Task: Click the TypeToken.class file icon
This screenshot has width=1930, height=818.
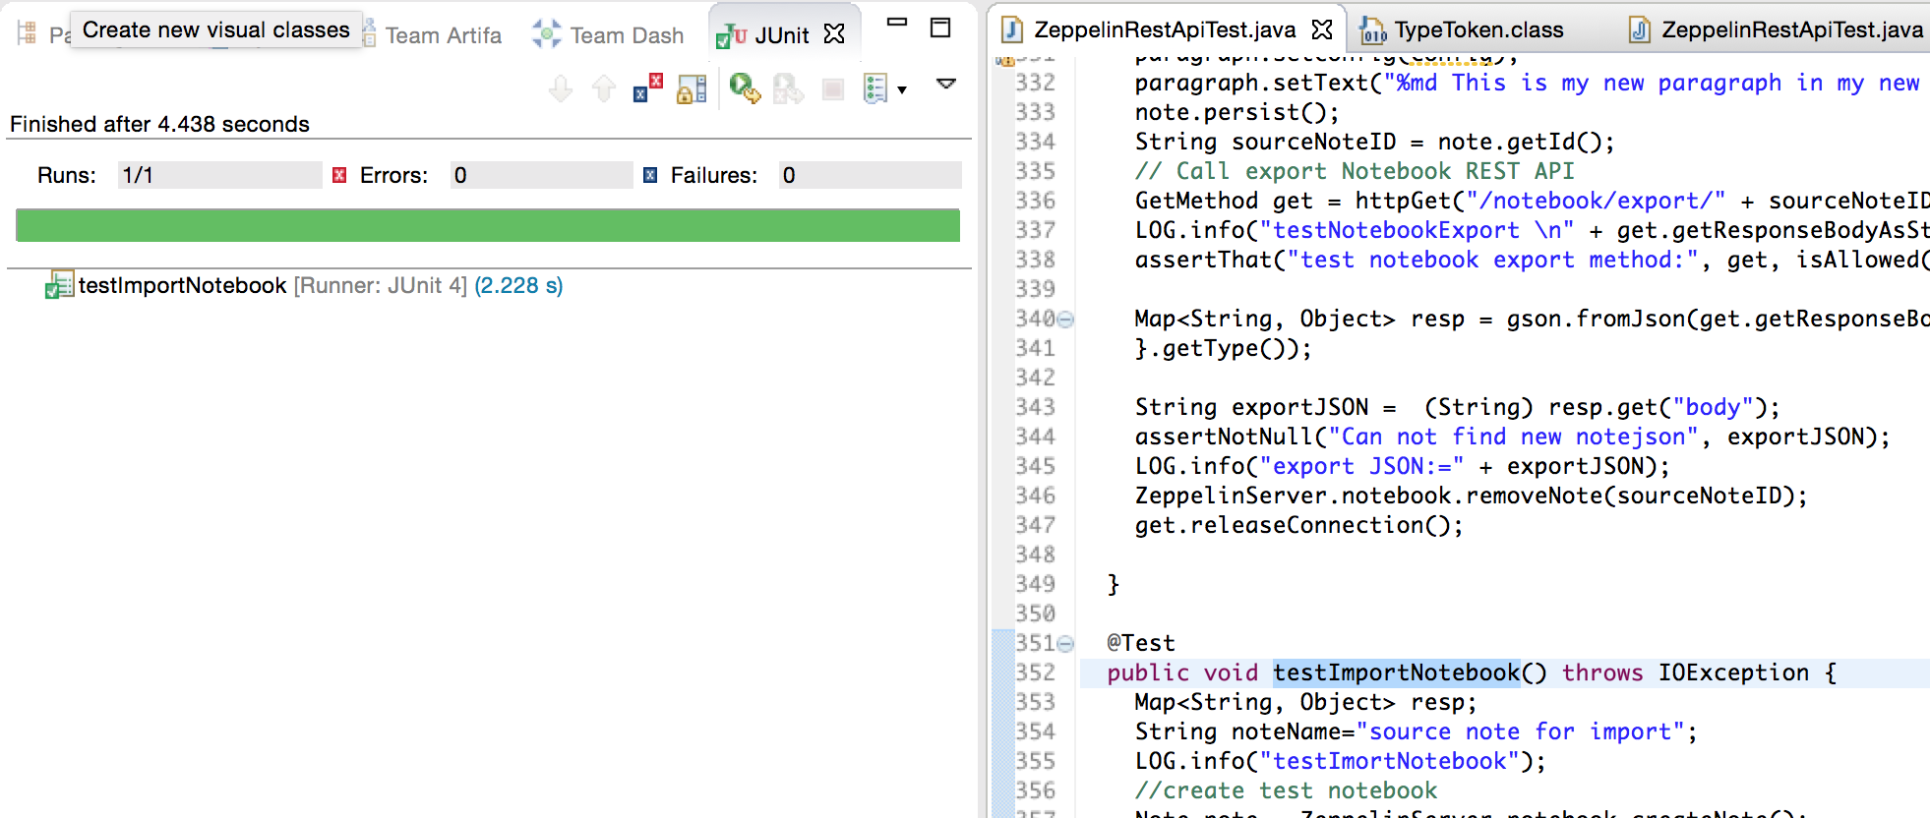Action: [1373, 31]
